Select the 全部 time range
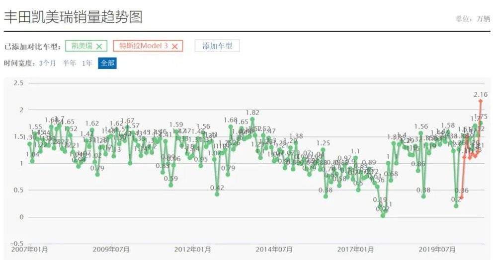Viewport: 497px width, 260px height. coord(107,63)
